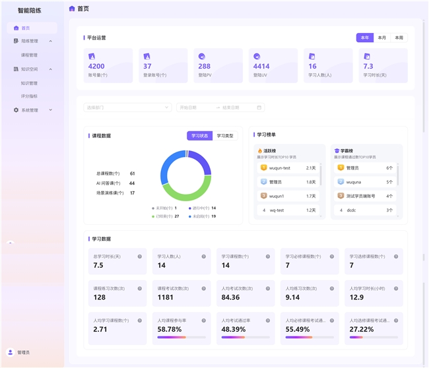
Task: Click 已完成 legend item under donut chart
Action: click(x=166, y=216)
